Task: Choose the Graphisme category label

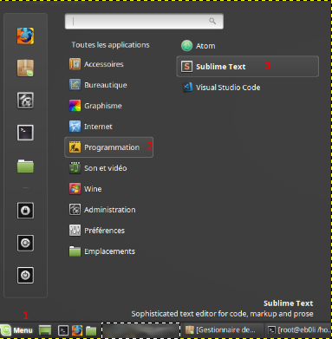Action: pyautogui.click(x=103, y=106)
